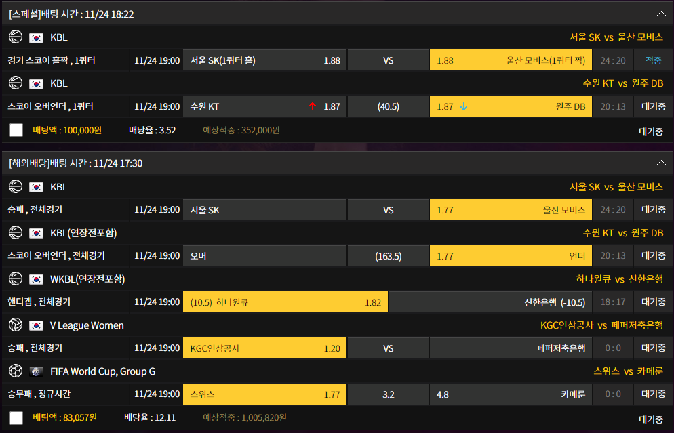Select 카메룬 at 4.8 odds
The image size is (674, 433).
(511, 394)
